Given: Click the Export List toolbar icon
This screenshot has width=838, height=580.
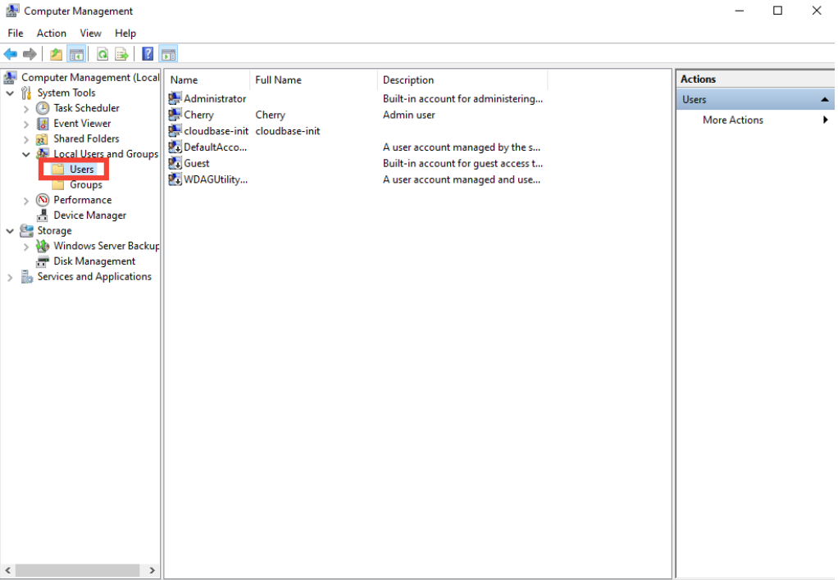Looking at the screenshot, I should (121, 54).
